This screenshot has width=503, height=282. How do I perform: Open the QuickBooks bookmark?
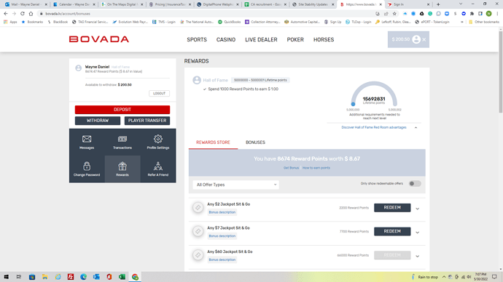230,22
